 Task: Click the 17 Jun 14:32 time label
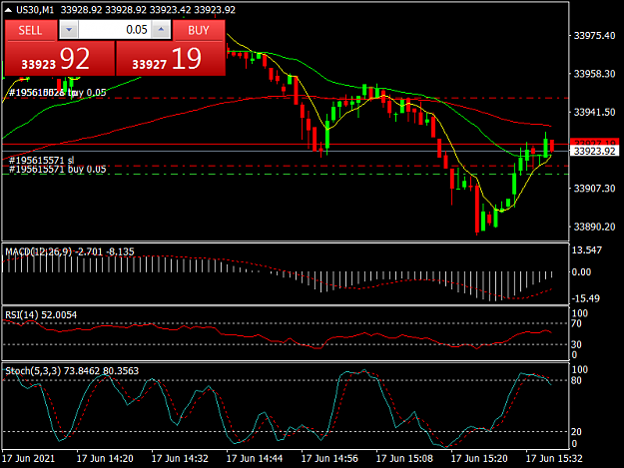click(x=180, y=458)
